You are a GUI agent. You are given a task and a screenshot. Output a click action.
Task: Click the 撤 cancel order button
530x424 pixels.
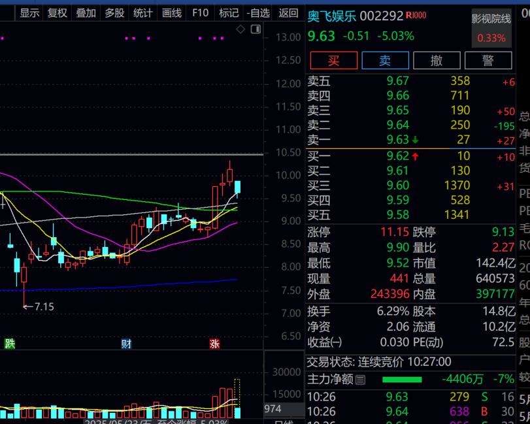click(437, 61)
